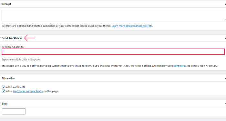The height and width of the screenshot is (121, 226).
Task: Click the 'Send trackbacks to:' label
Action: (13, 47)
